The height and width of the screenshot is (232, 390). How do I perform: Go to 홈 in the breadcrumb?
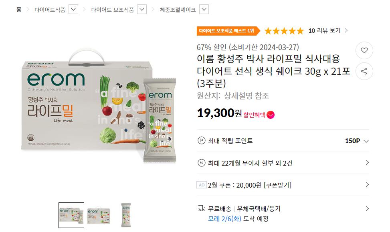(19, 10)
